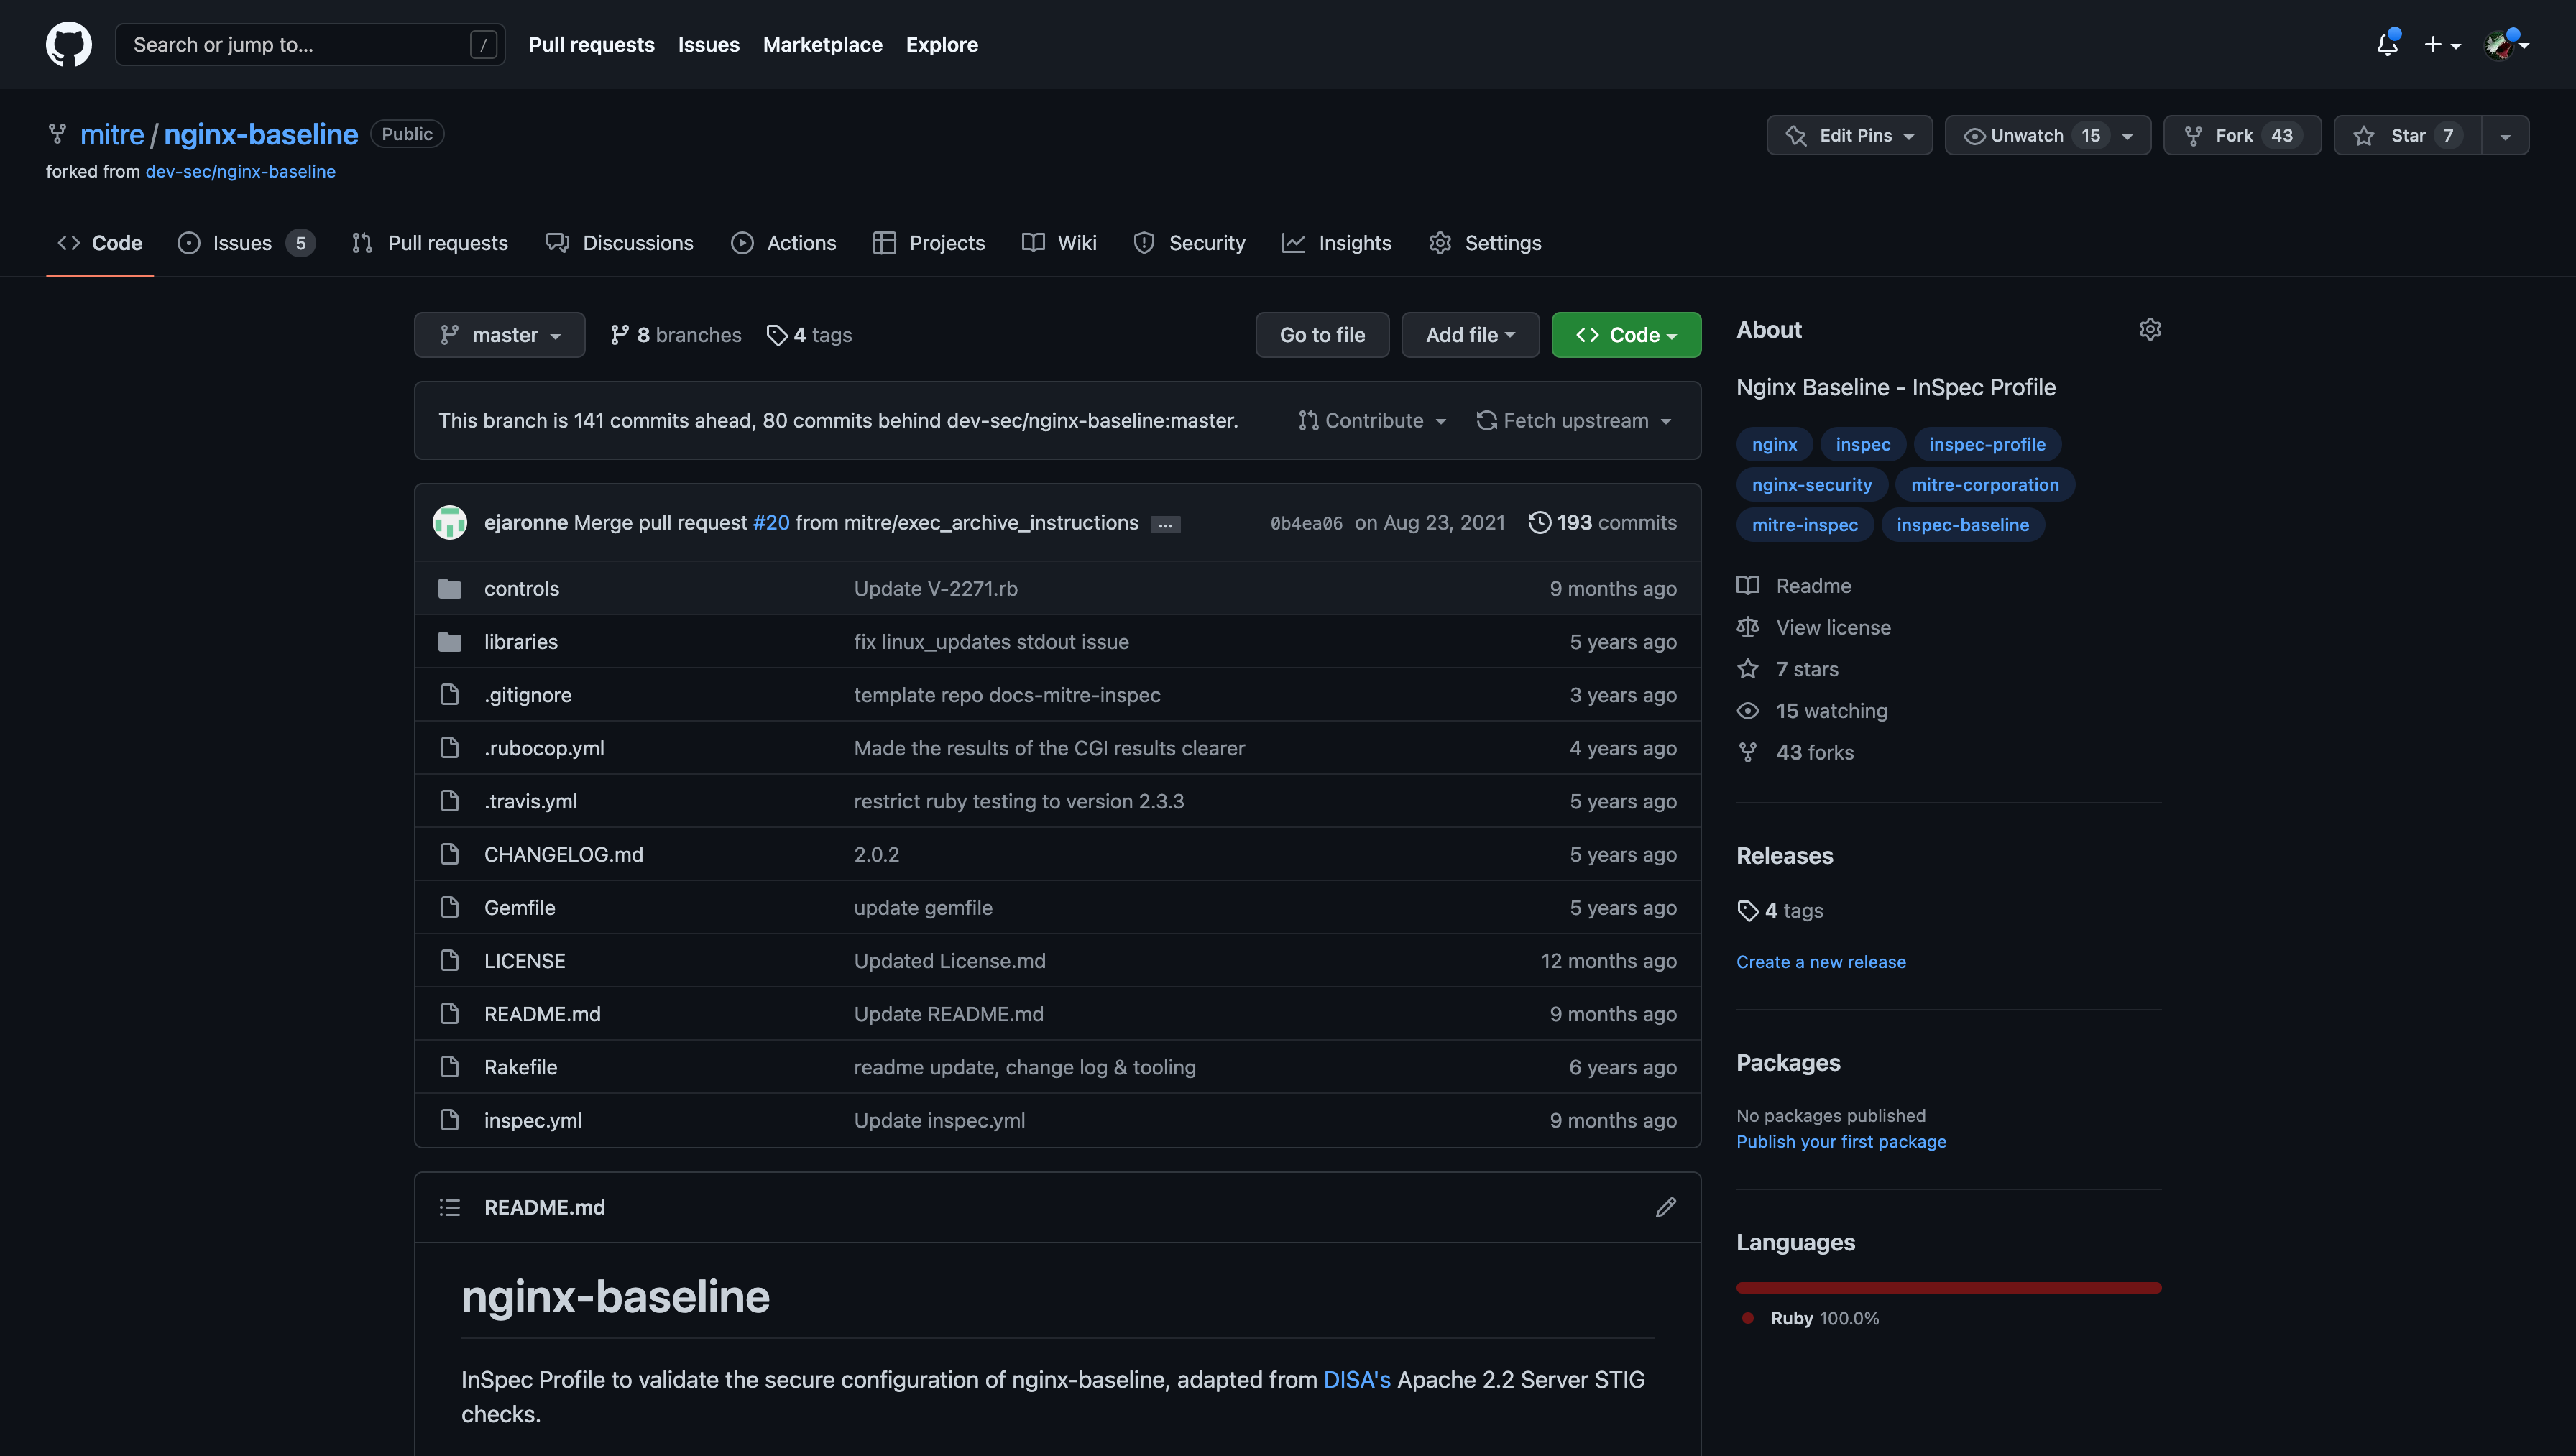
Task: Click ejaronne avatar in commit row
Action: pos(450,522)
